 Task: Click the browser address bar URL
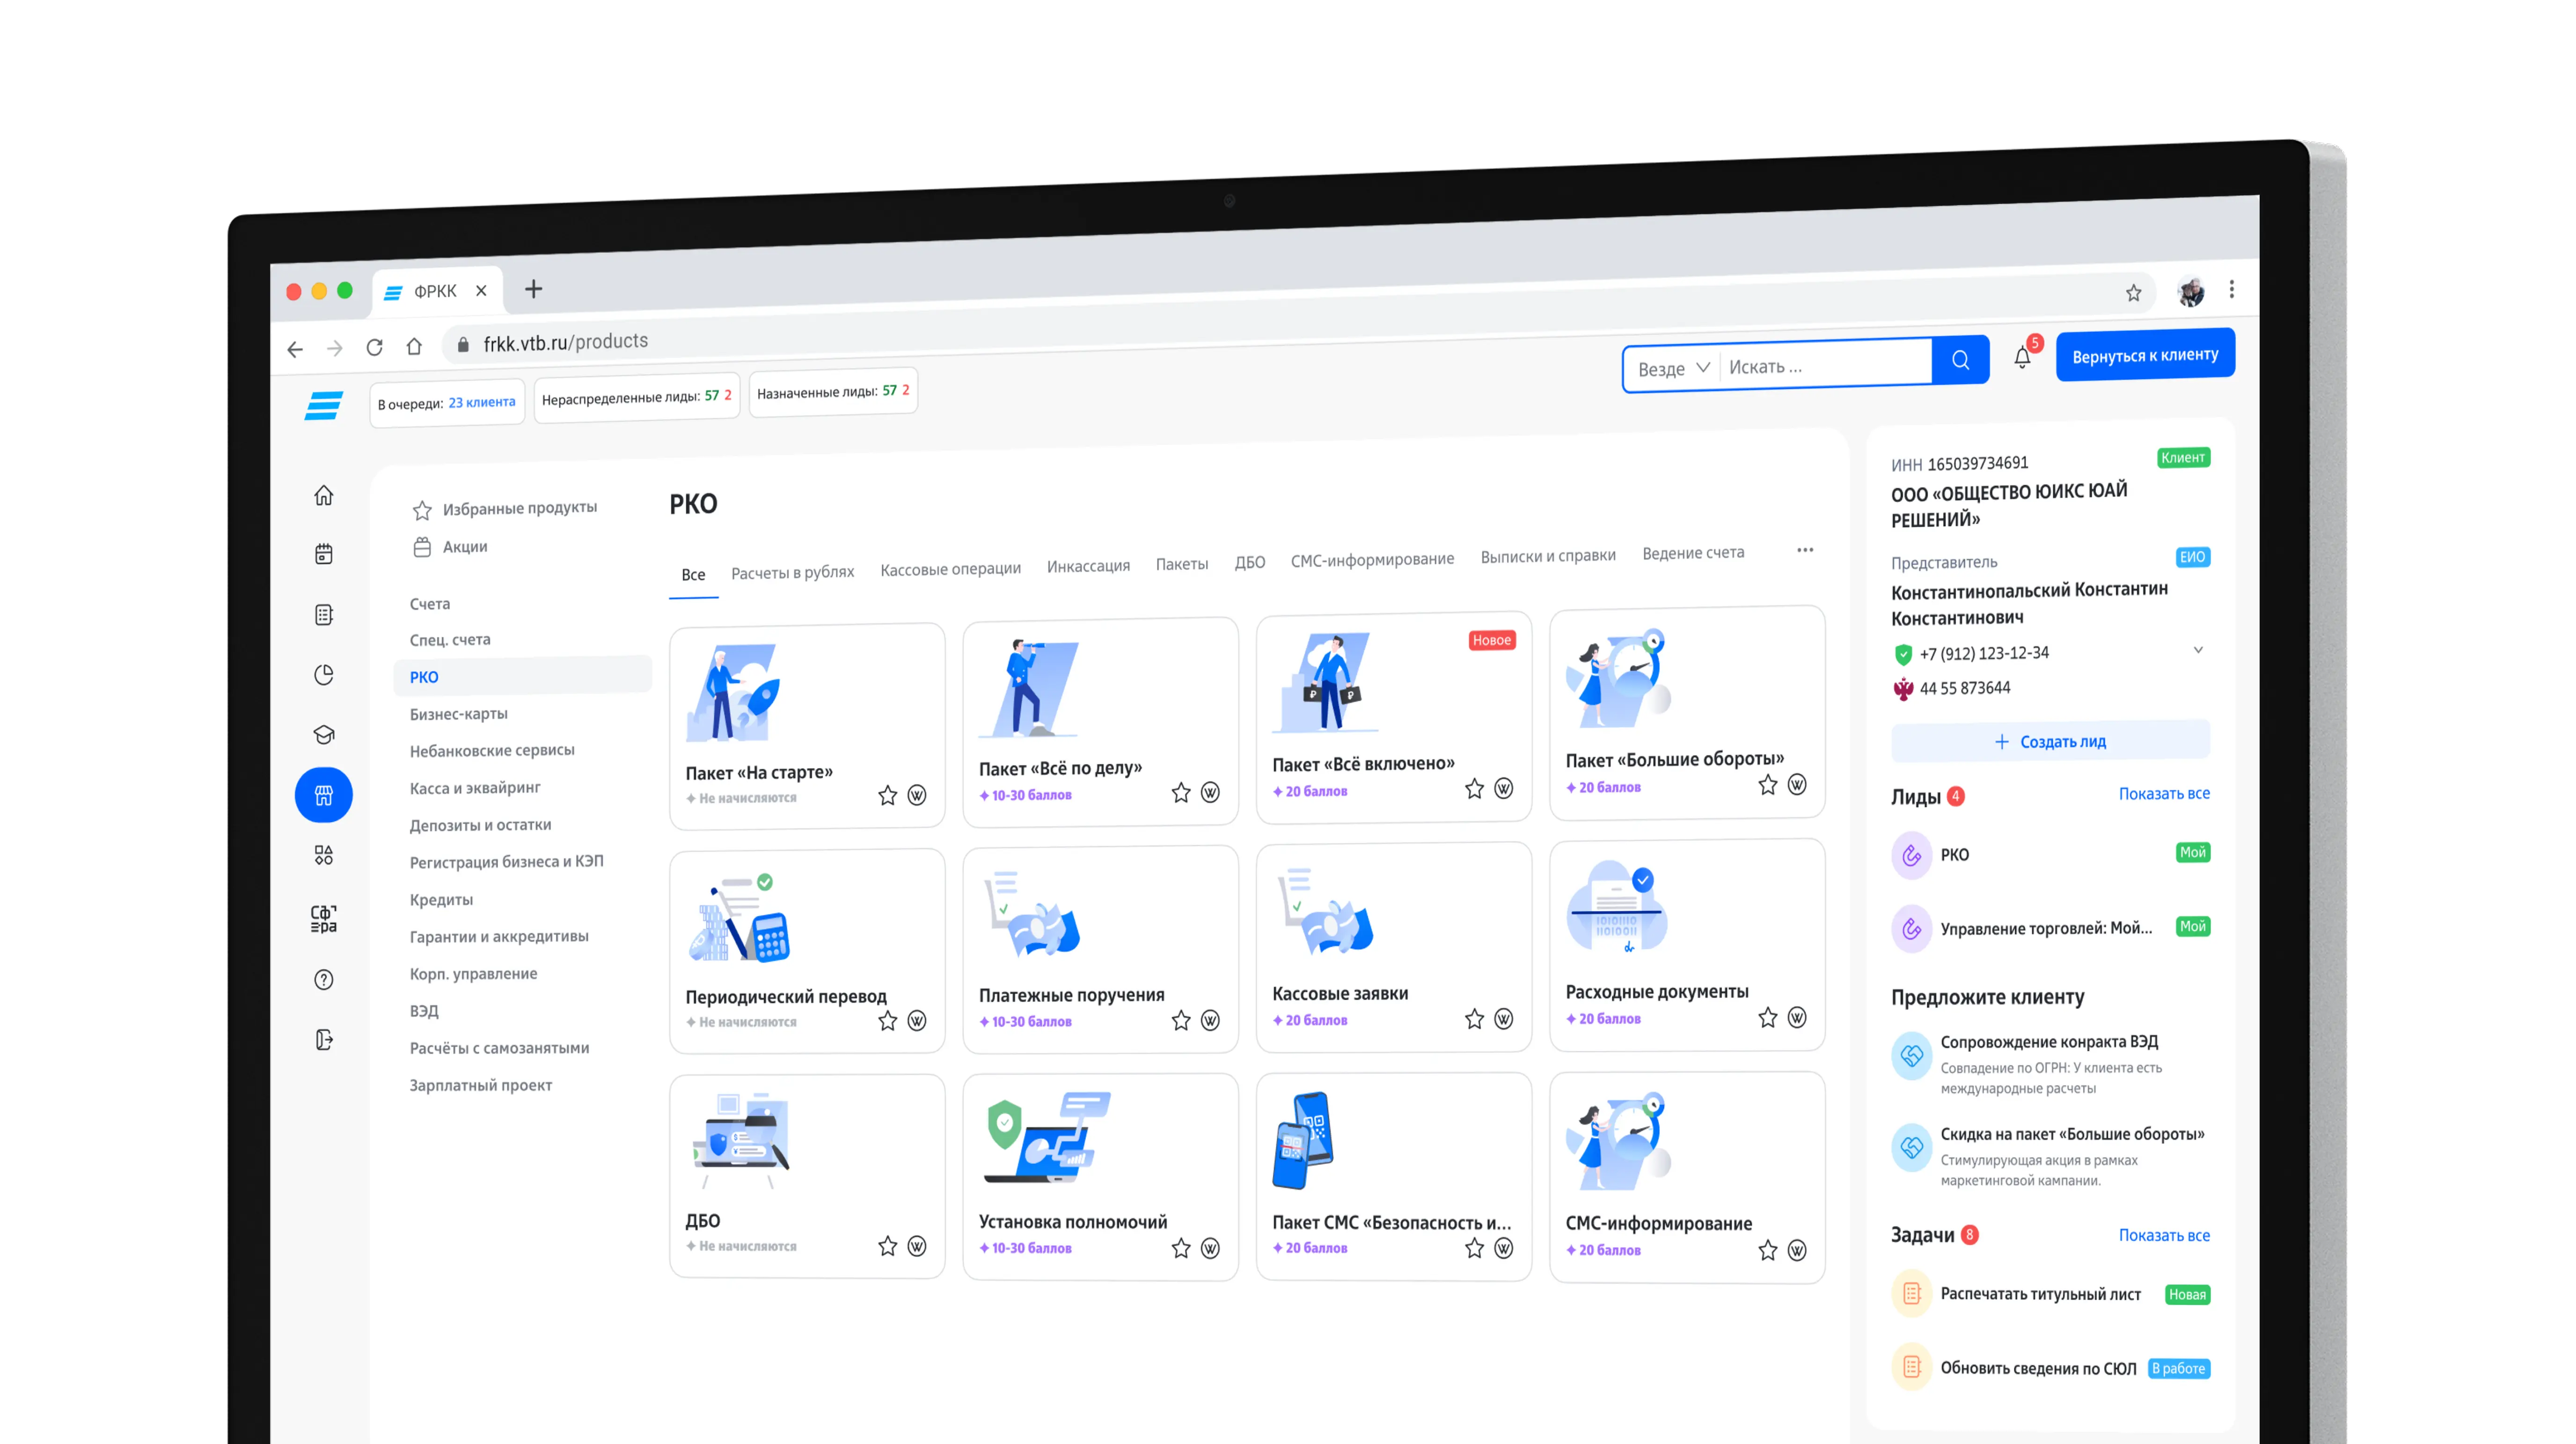(566, 342)
